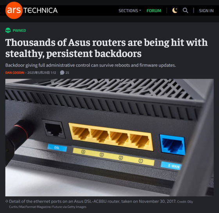This screenshot has height=213, width=219.
Task: Click Sign In
Action: (206, 11)
